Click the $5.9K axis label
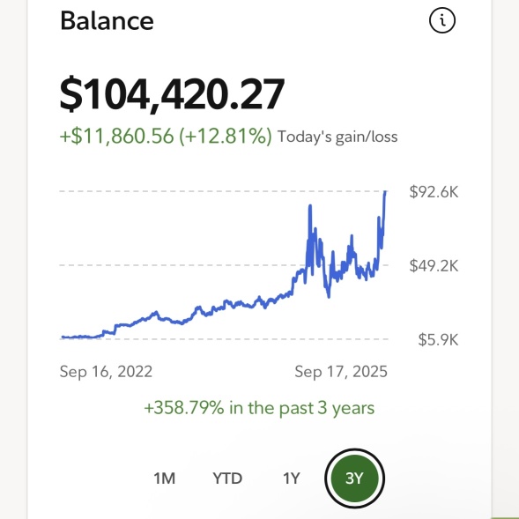This screenshot has height=519, width=519. (438, 339)
